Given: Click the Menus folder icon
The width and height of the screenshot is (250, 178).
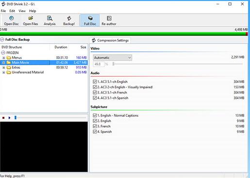Looking at the screenshot, I should 9,58.
